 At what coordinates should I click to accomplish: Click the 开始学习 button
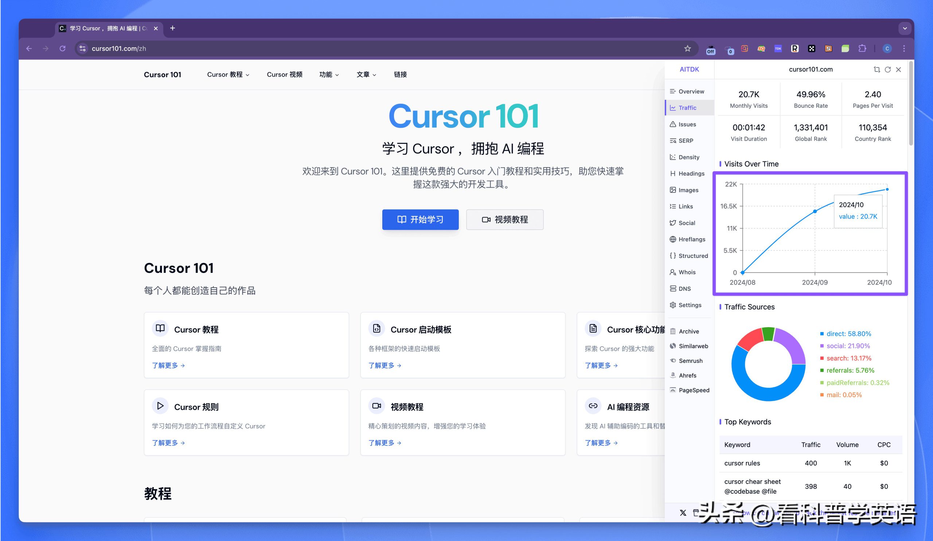pyautogui.click(x=420, y=219)
